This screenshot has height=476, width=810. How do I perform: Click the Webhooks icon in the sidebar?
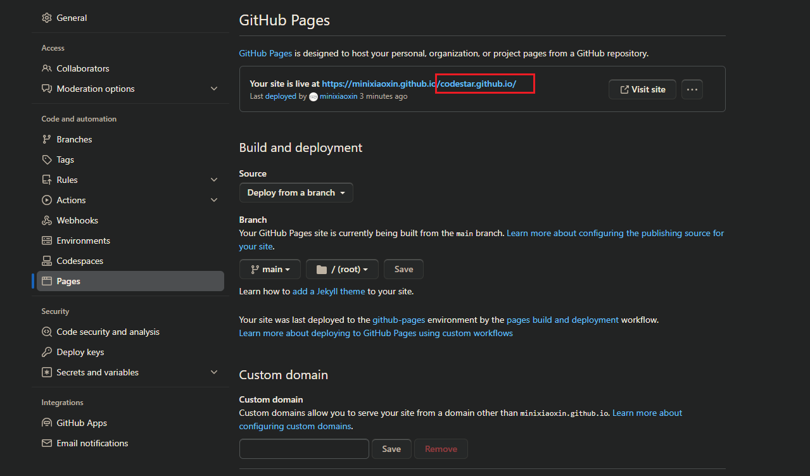pos(47,220)
